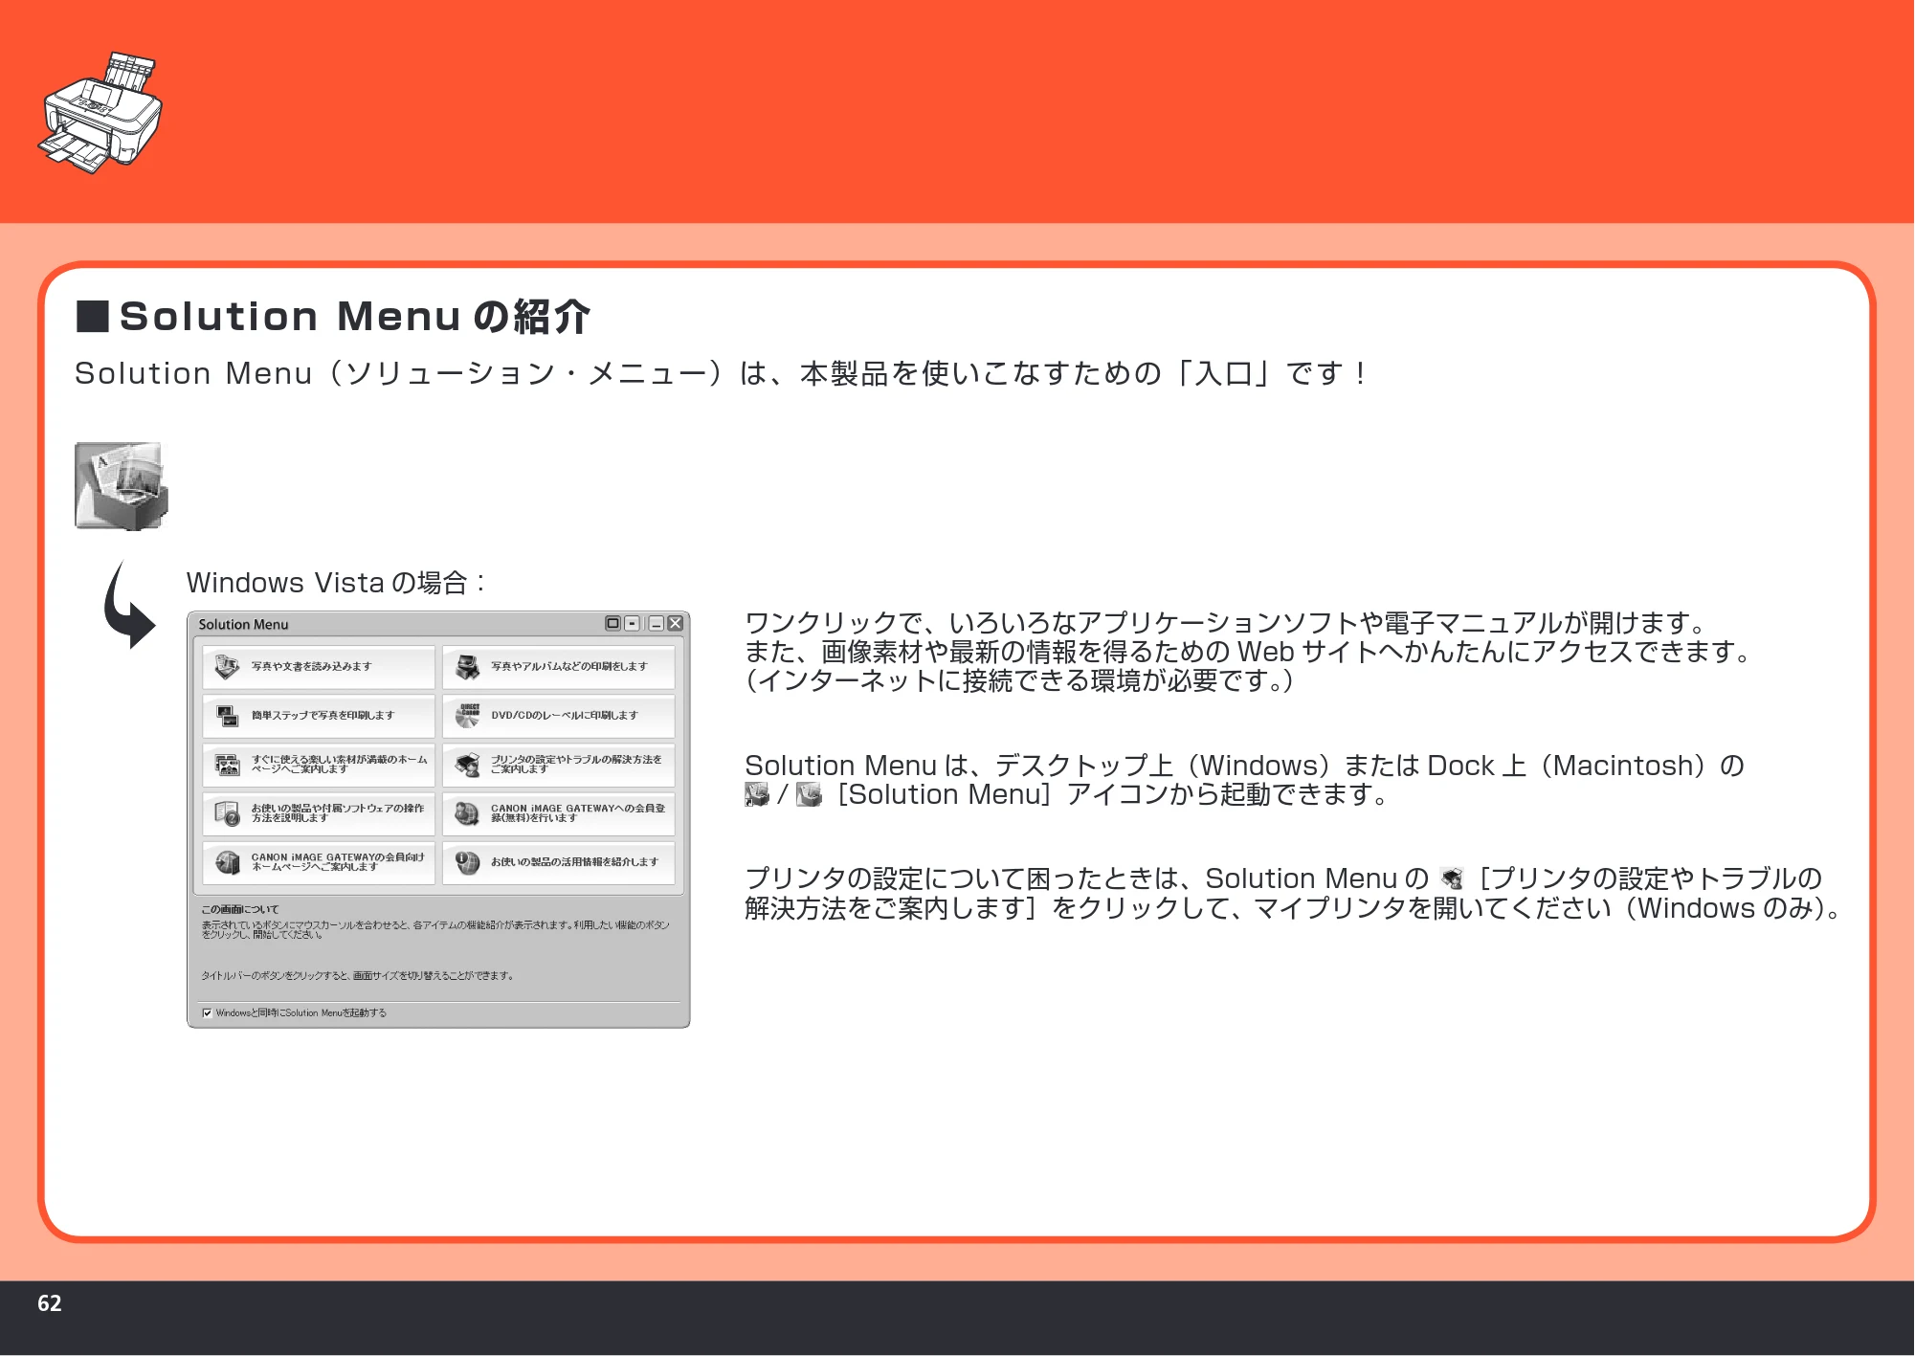Close the Solution Menu window

(675, 623)
